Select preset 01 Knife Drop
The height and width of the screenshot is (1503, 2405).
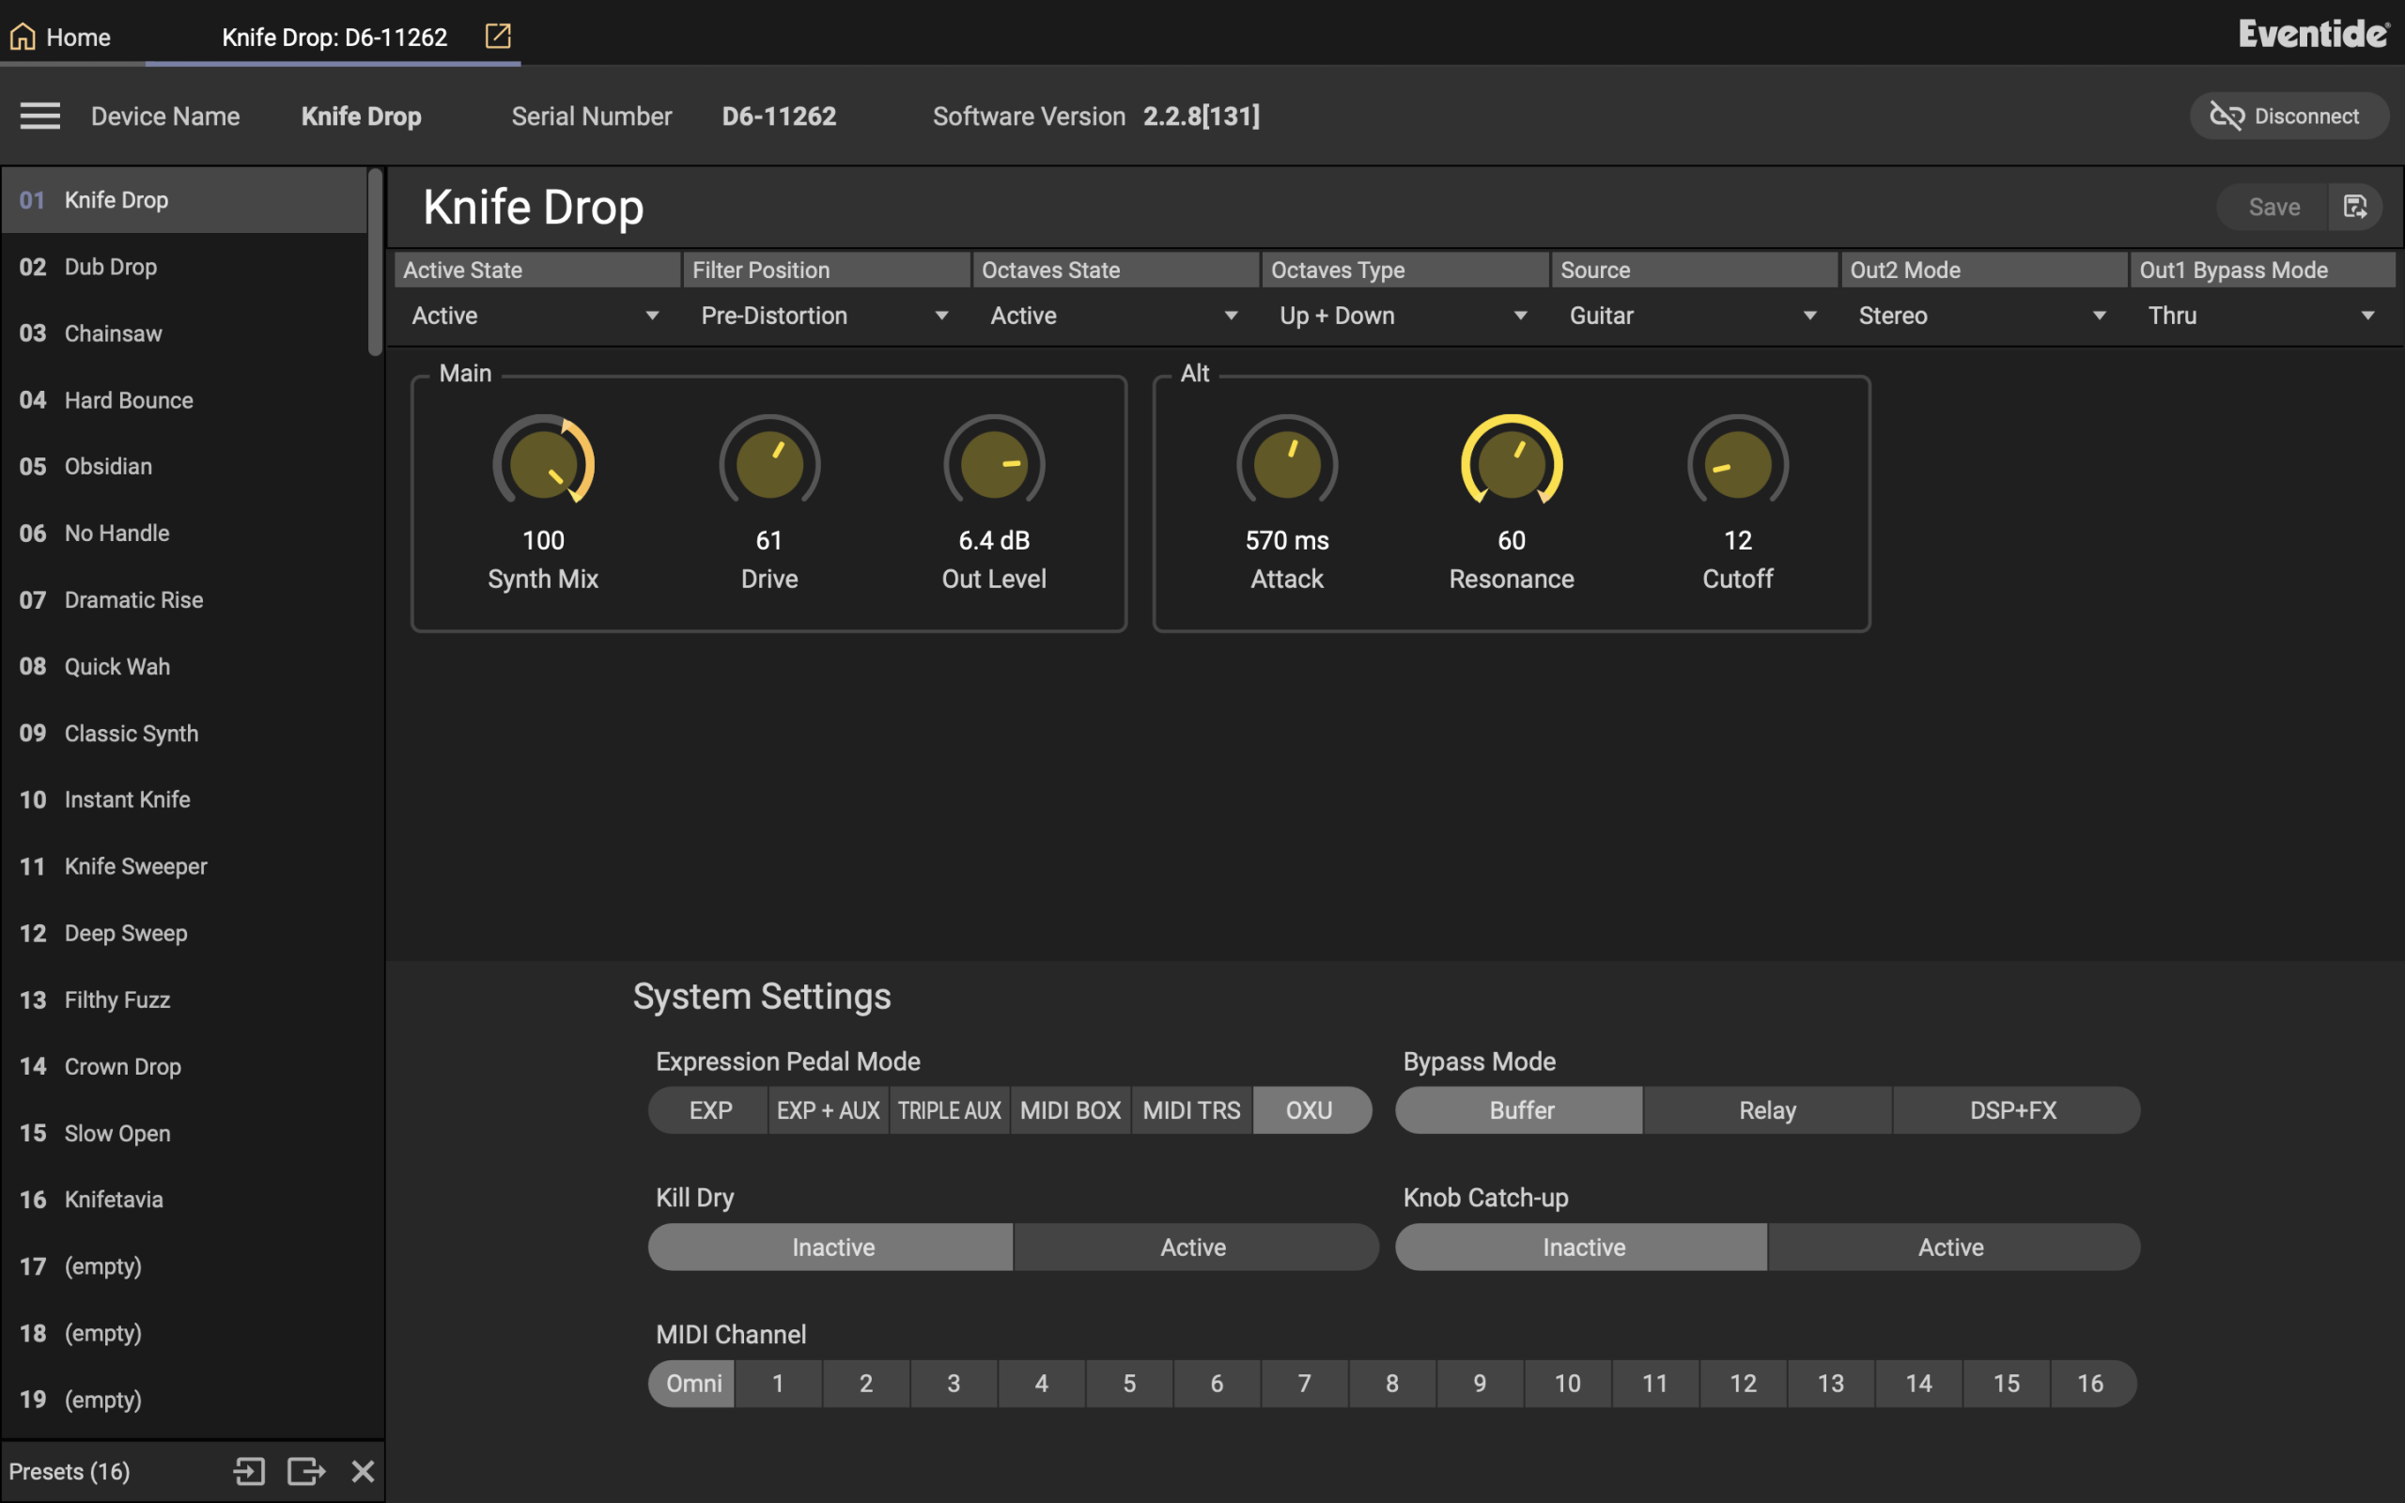(x=184, y=200)
